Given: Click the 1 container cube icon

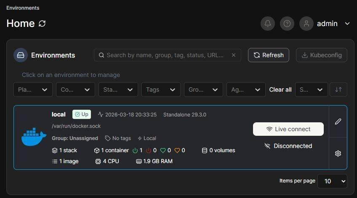Looking at the screenshot, I should tap(97, 150).
